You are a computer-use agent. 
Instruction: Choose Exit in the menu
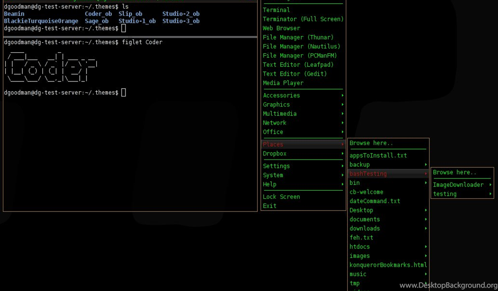point(303,206)
